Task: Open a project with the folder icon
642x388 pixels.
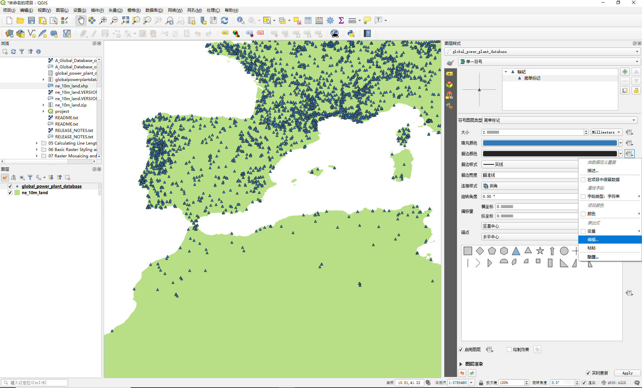Action: click(20, 20)
